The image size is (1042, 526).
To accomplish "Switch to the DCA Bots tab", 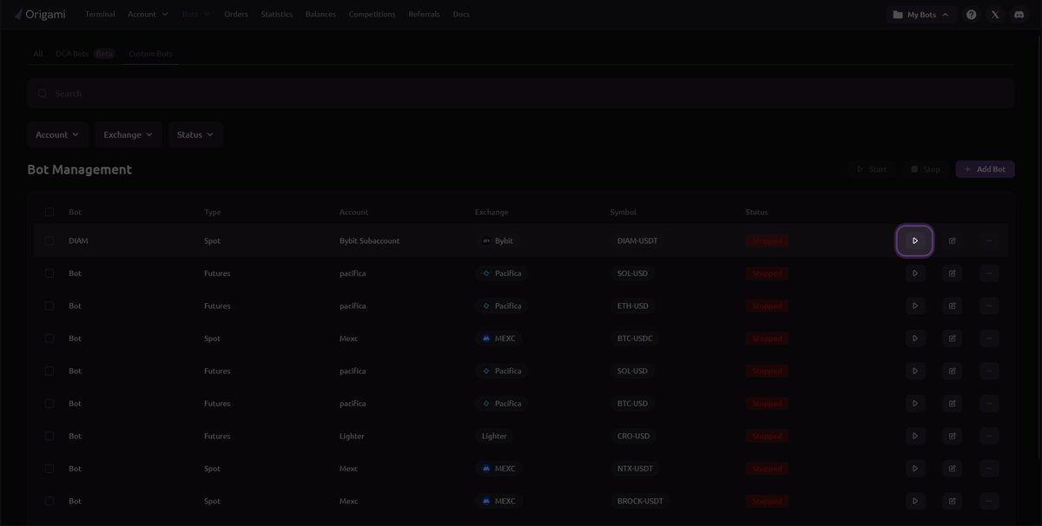I will point(73,54).
